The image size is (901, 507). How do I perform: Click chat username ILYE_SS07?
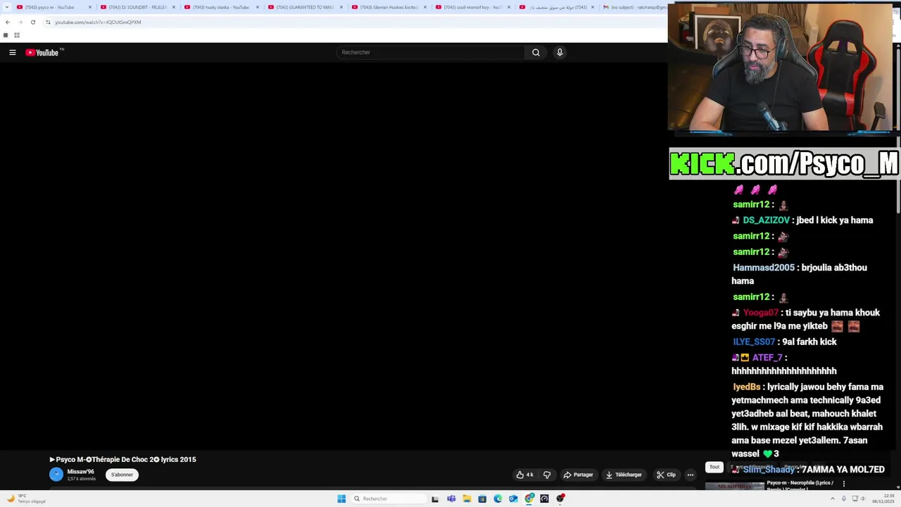pos(754,342)
